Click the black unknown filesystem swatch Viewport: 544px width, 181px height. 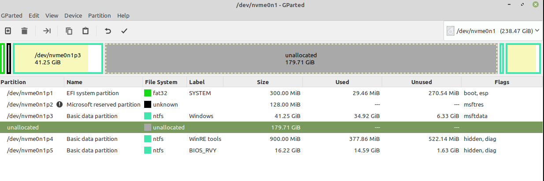[x=148, y=105]
